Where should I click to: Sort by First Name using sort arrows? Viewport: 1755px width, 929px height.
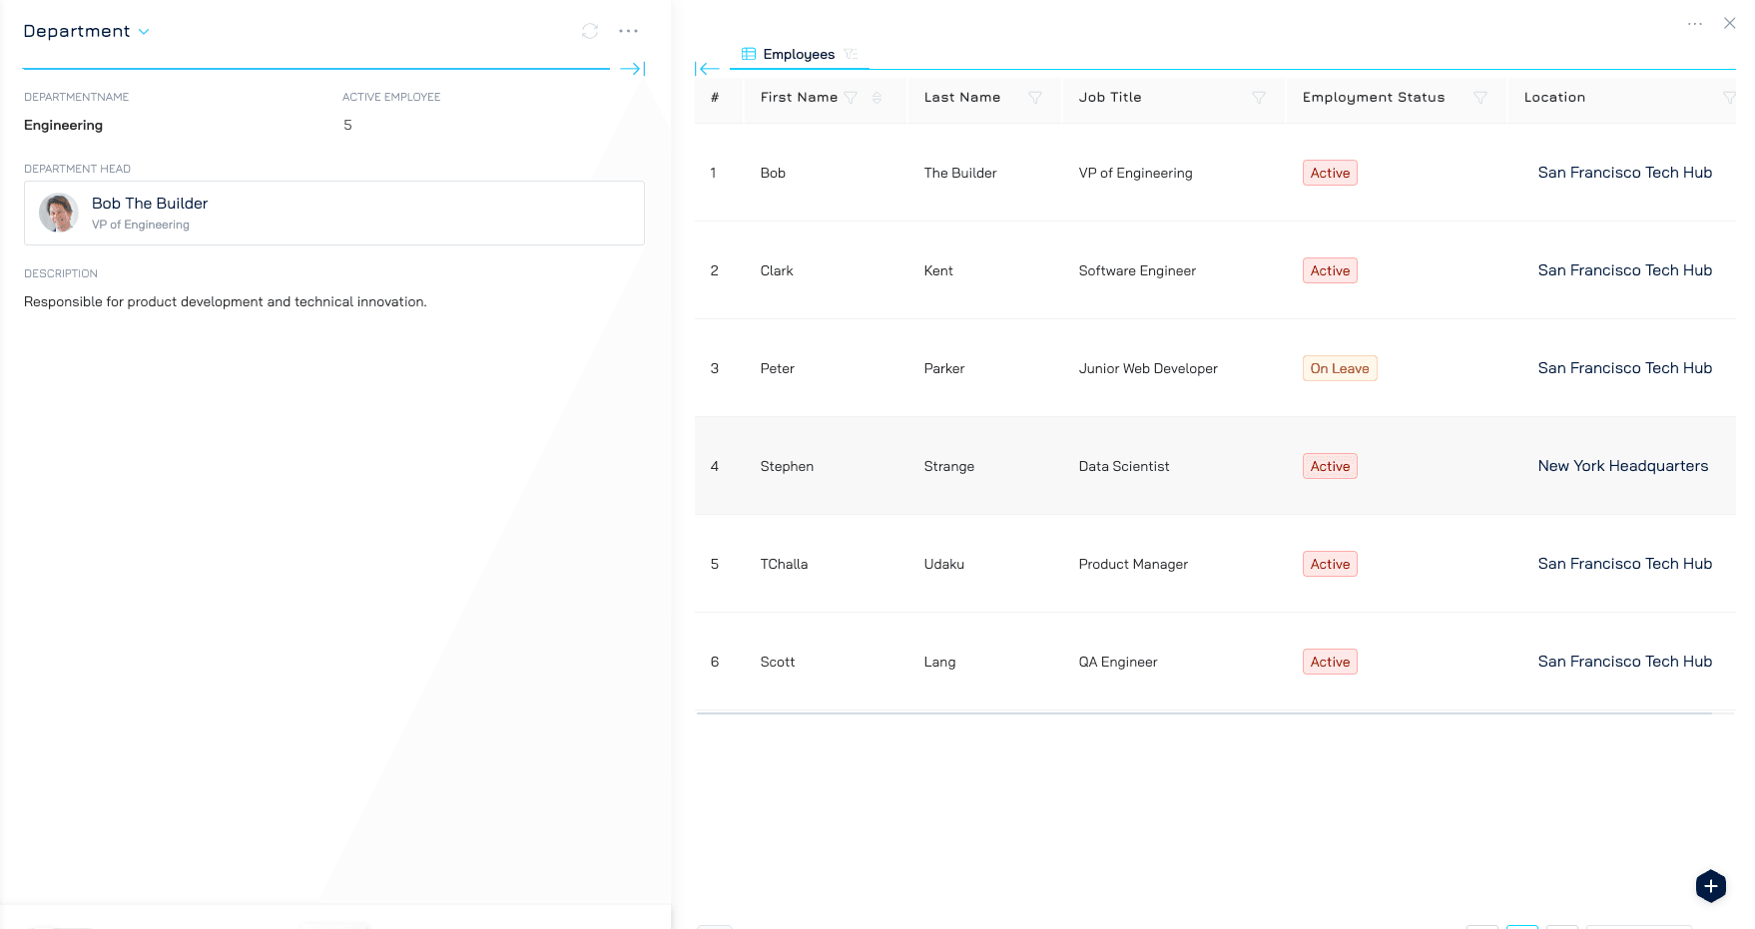click(x=877, y=98)
